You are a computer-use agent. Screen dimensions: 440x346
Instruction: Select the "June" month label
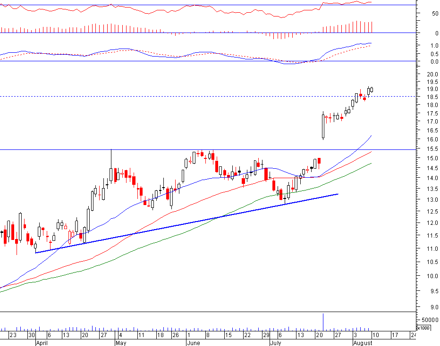click(x=194, y=343)
